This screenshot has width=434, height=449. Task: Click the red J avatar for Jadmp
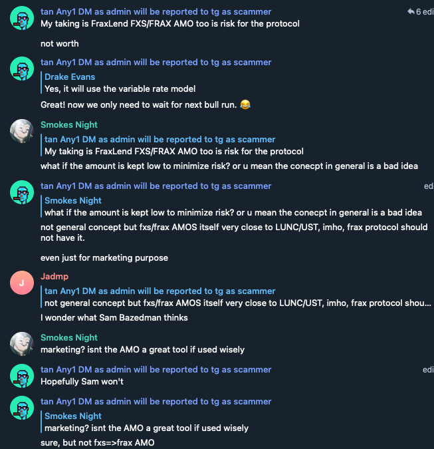point(23,283)
